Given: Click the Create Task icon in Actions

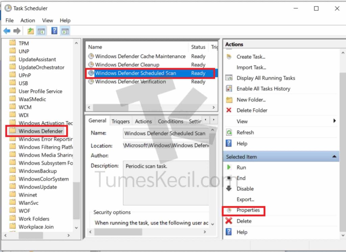Looking at the screenshot, I should [x=229, y=57].
